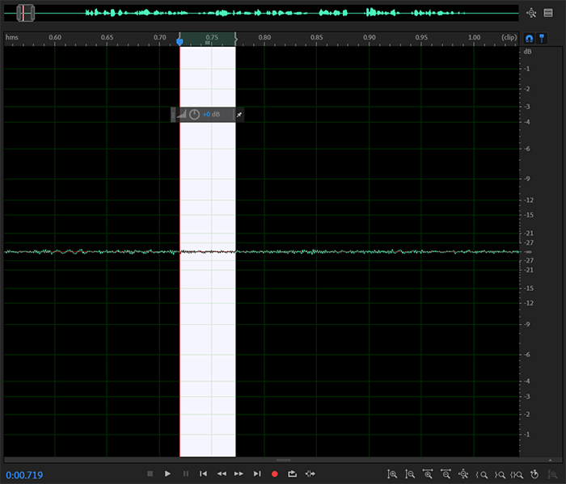The image size is (566, 484).
Task: Click the Stop button in transport
Action: (150, 473)
